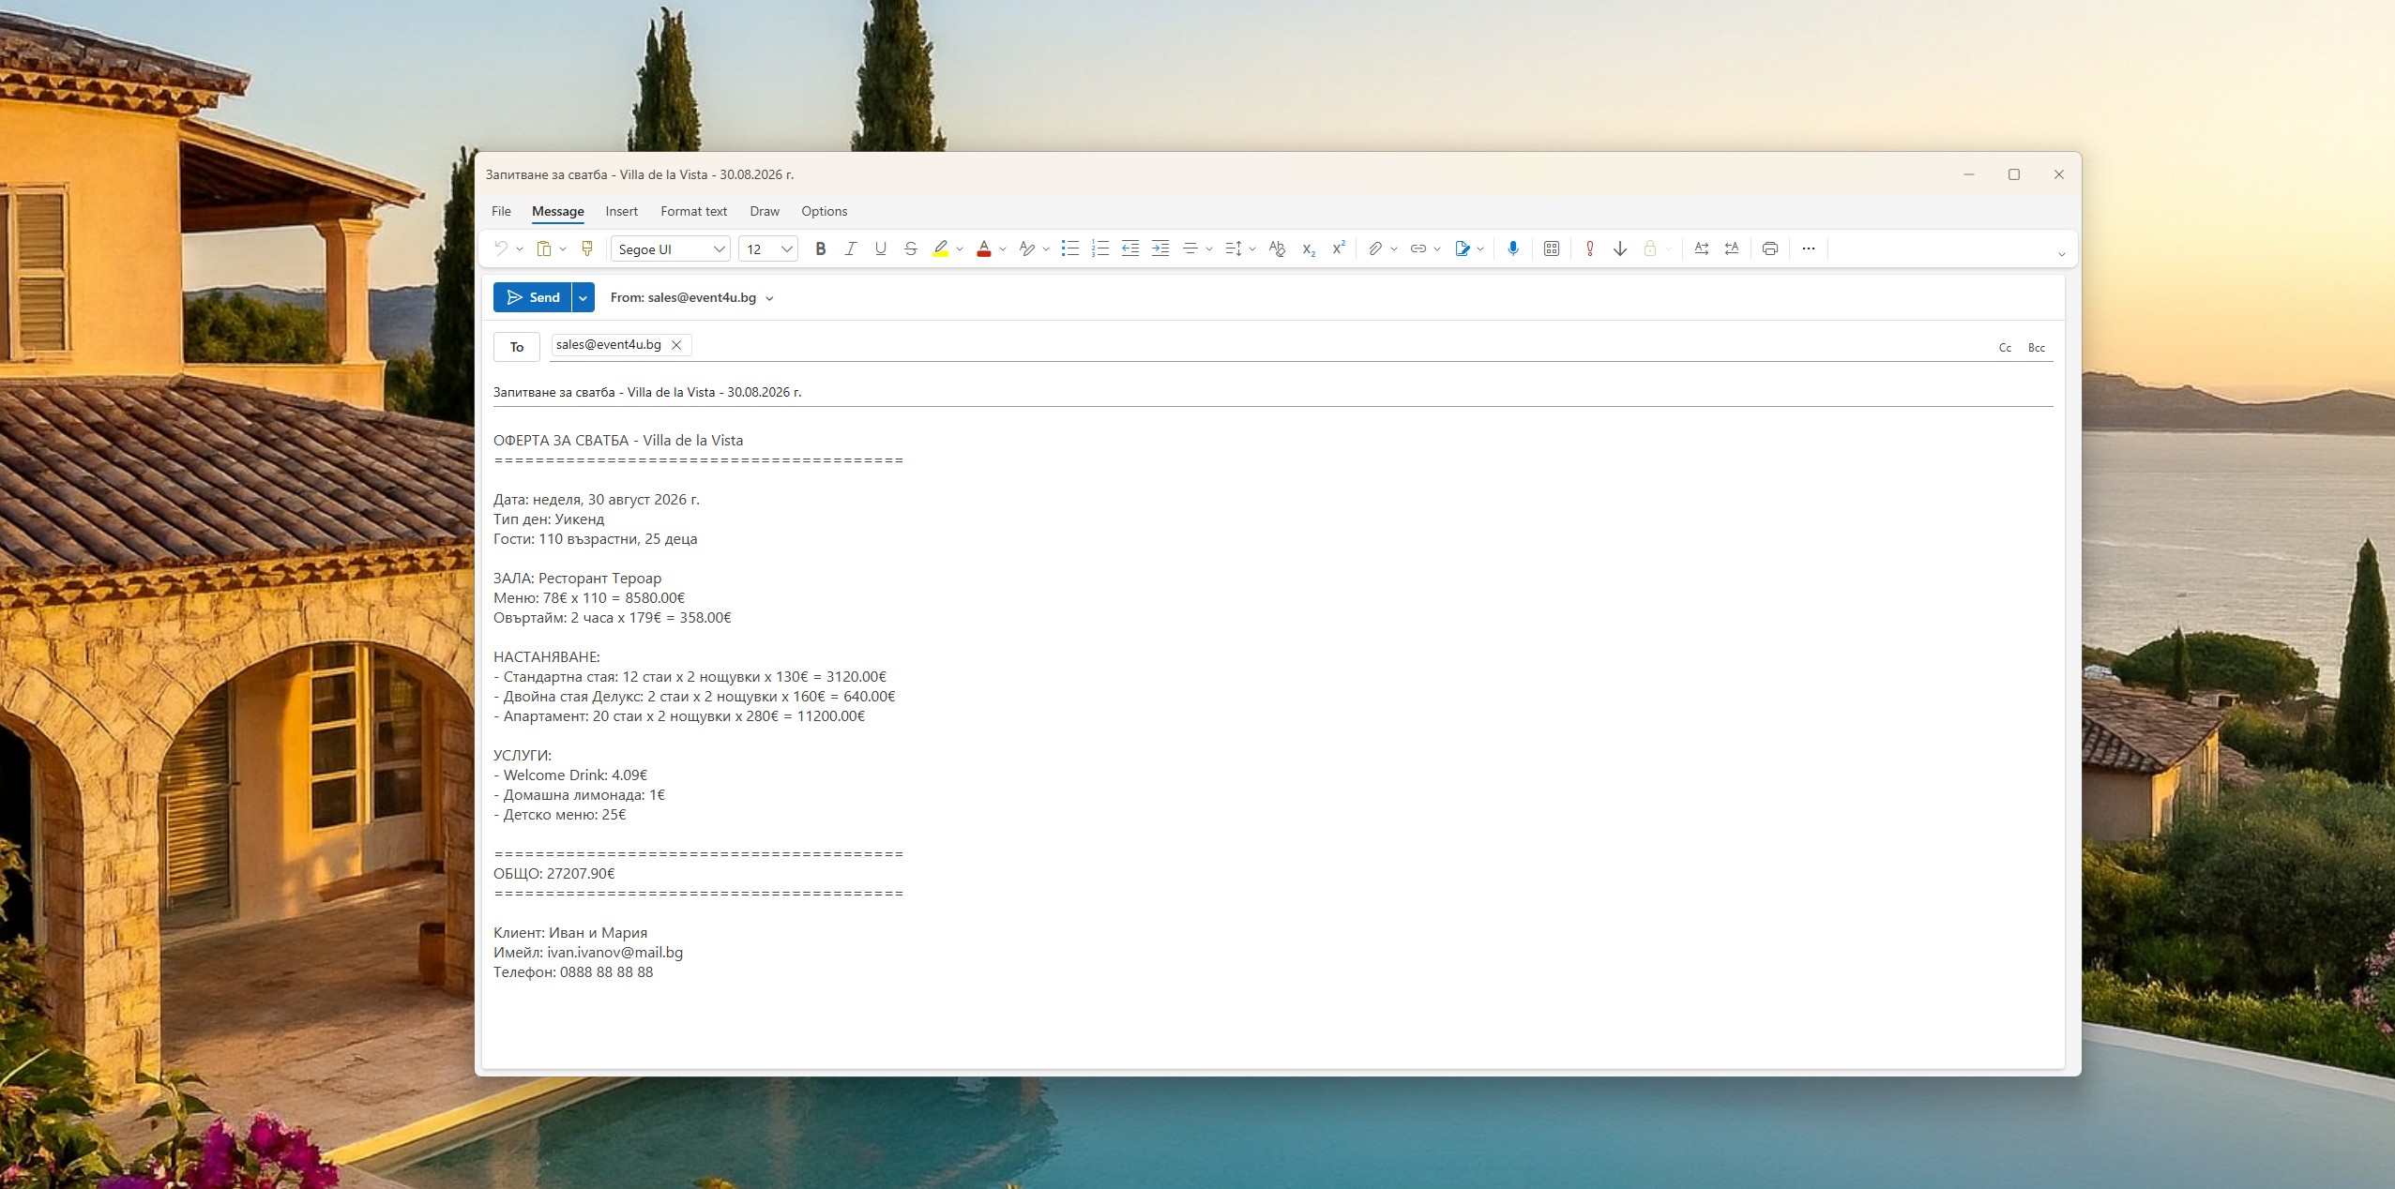Decrease paragraph indent

pyautogui.click(x=1130, y=248)
